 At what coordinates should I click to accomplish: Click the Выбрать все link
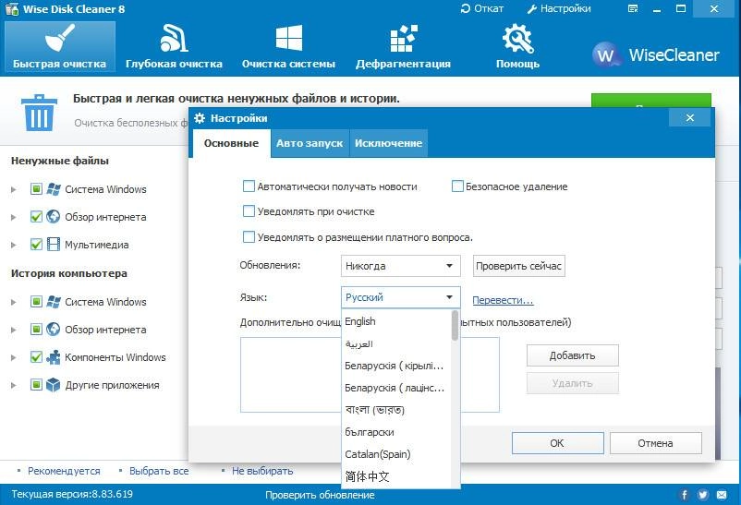tap(159, 471)
